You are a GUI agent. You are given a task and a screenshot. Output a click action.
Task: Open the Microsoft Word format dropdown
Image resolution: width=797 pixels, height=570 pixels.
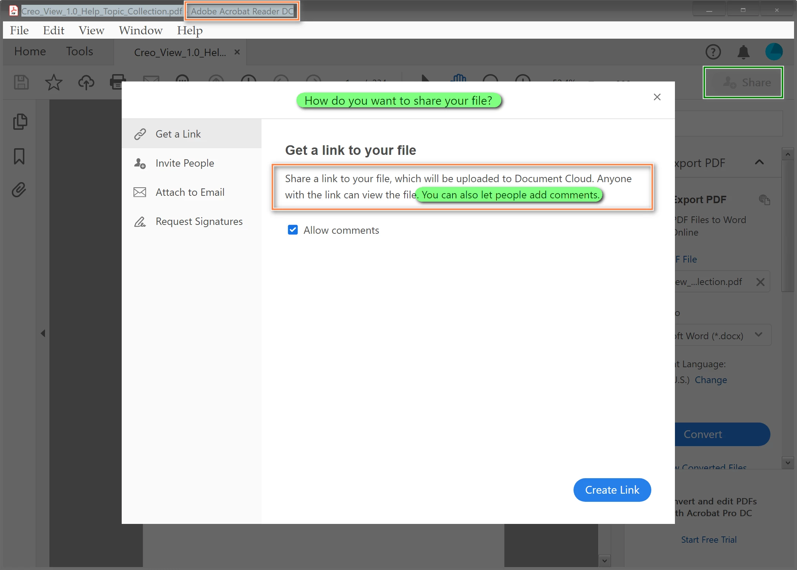tap(758, 335)
